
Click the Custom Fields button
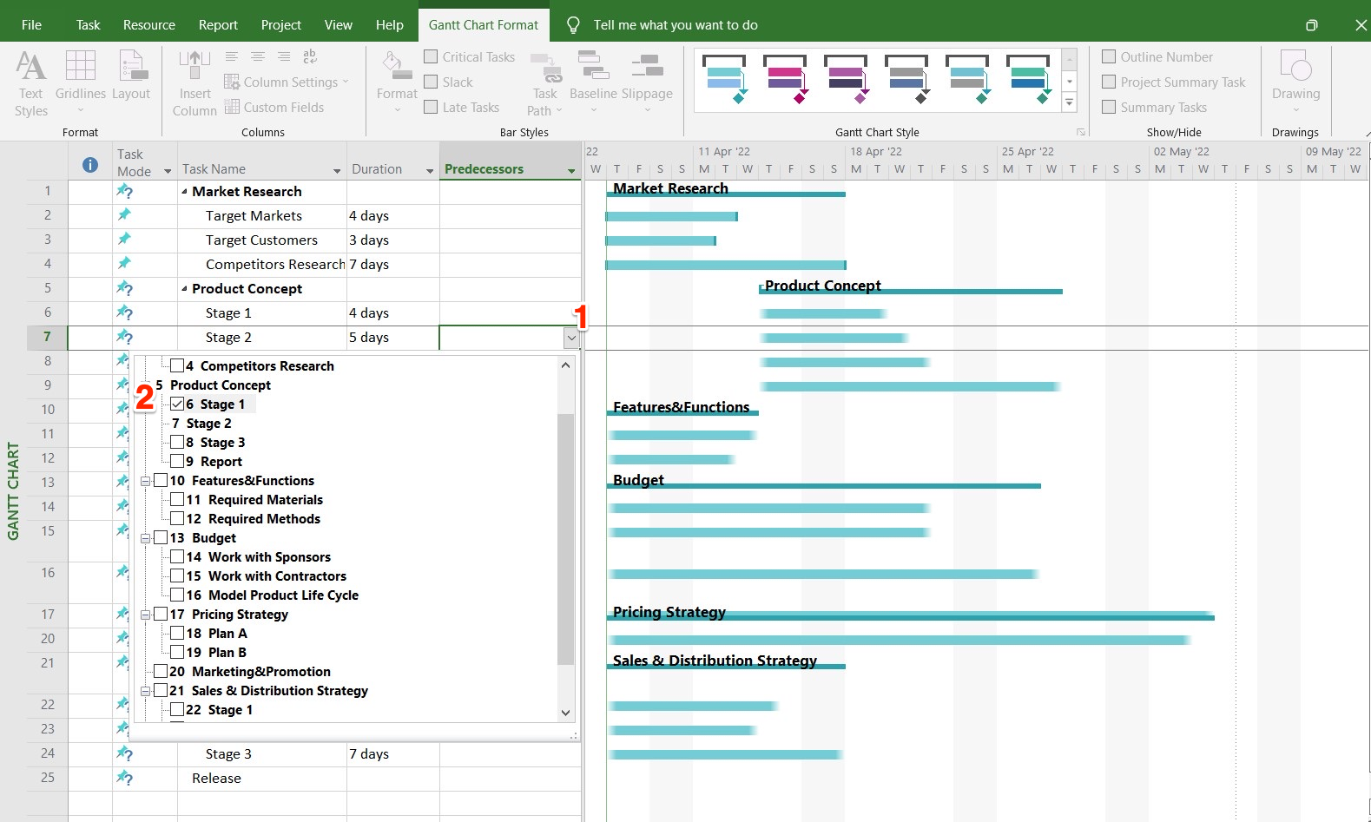pyautogui.click(x=274, y=108)
